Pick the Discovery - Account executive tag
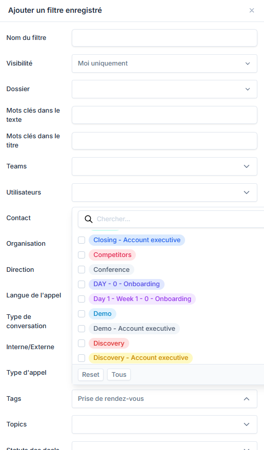Viewport: 264px width, 450px height. click(141, 358)
